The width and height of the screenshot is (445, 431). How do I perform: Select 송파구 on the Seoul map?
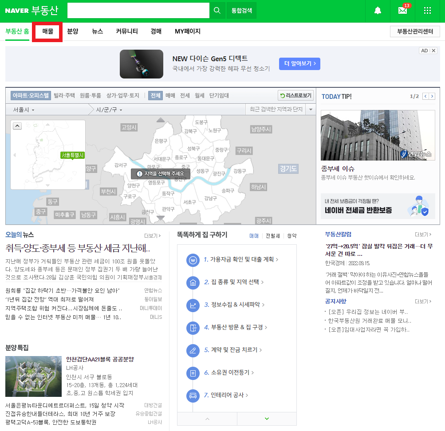pos(228,191)
